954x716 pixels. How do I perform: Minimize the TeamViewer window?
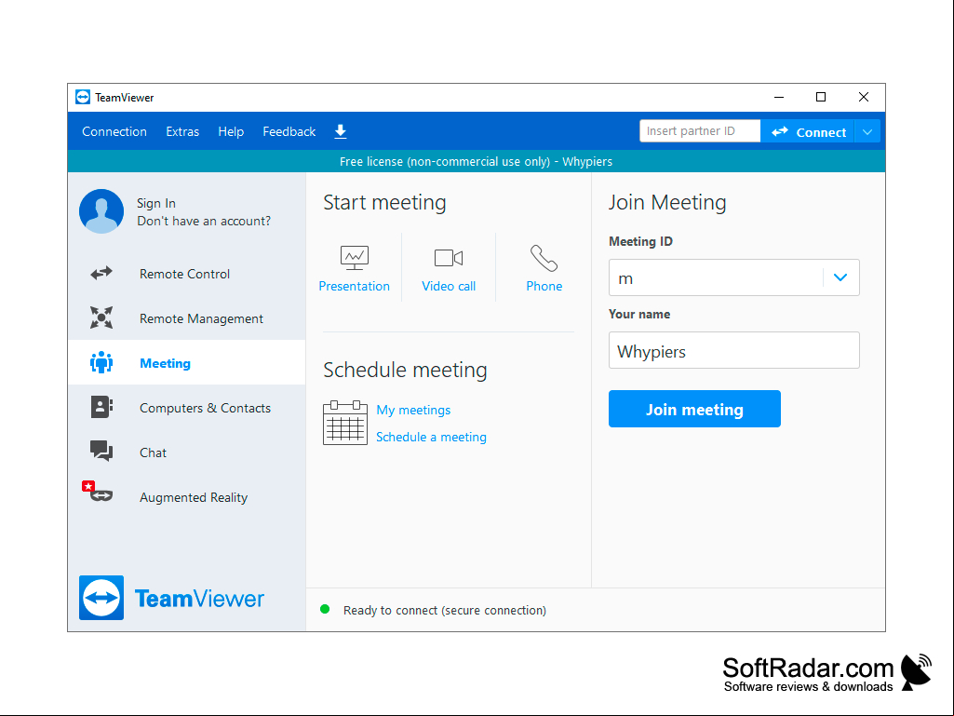point(779,98)
